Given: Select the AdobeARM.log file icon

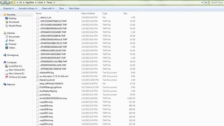Looking at the screenshot, I should click(x=37, y=72).
